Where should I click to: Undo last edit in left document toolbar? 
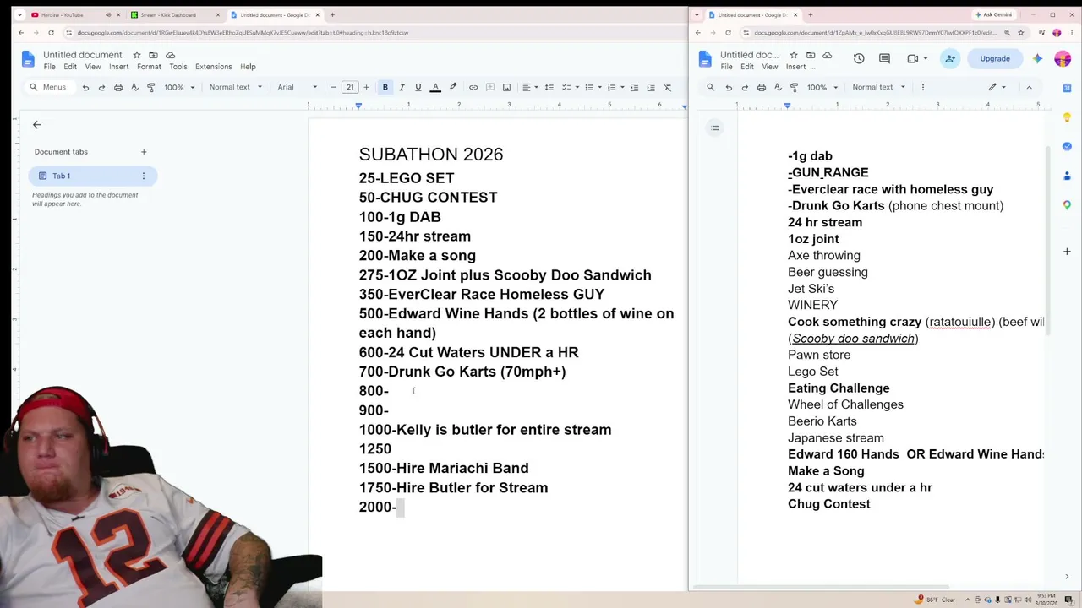coord(85,87)
